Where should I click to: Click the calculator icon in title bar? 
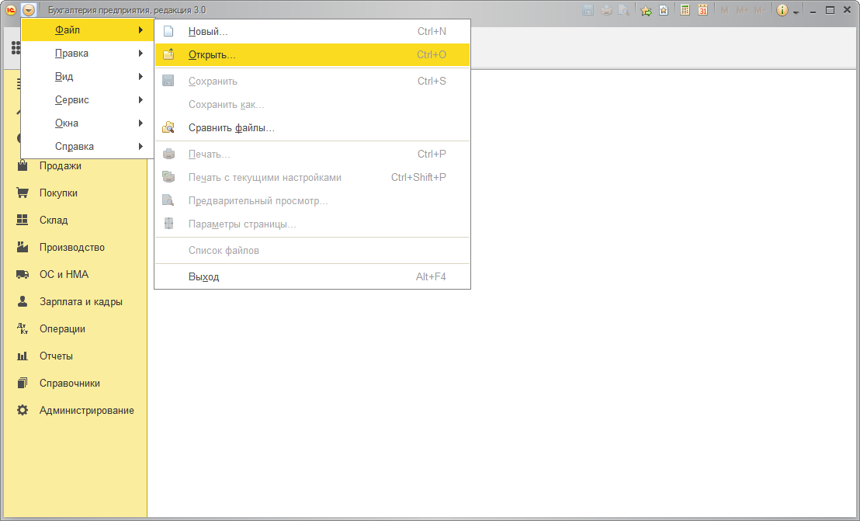click(x=685, y=10)
